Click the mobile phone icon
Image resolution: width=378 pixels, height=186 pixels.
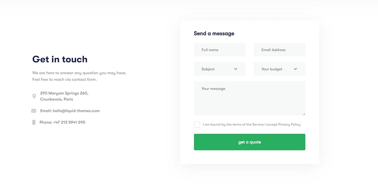[34, 122]
